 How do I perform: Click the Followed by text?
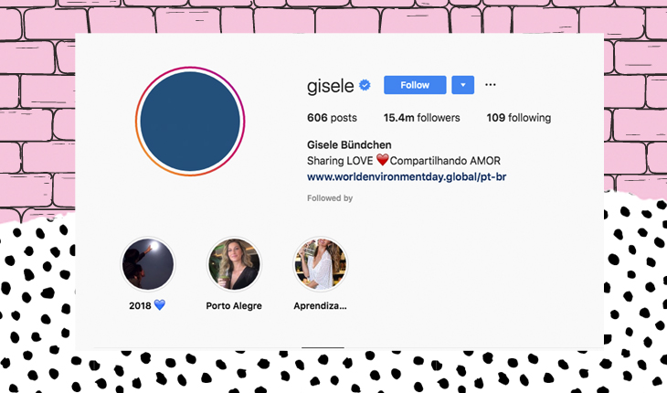(330, 198)
